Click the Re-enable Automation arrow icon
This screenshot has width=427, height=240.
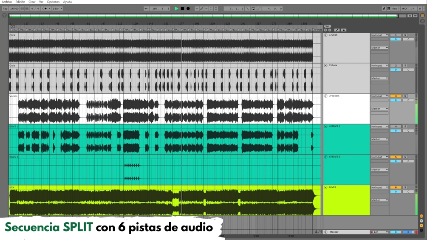coord(206,8)
